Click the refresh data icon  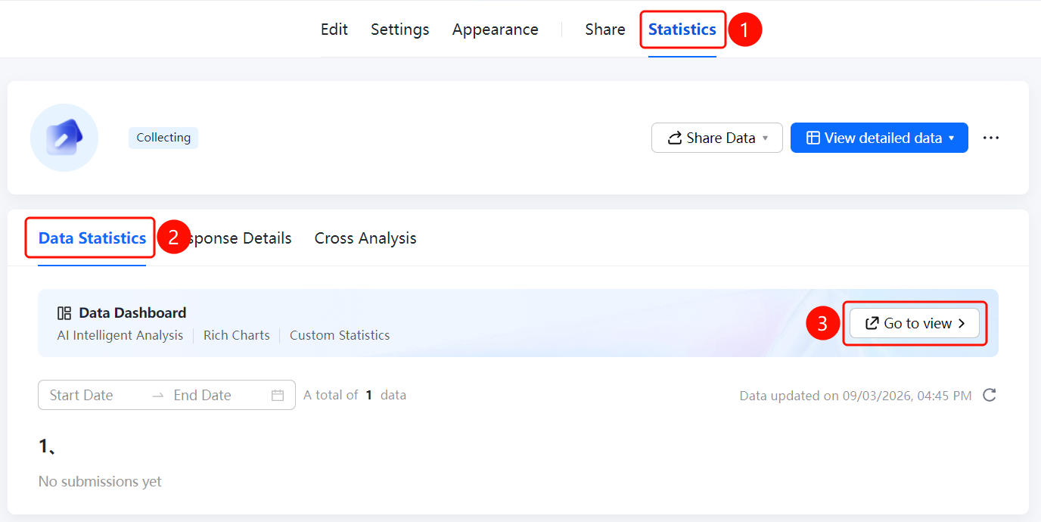(x=989, y=395)
